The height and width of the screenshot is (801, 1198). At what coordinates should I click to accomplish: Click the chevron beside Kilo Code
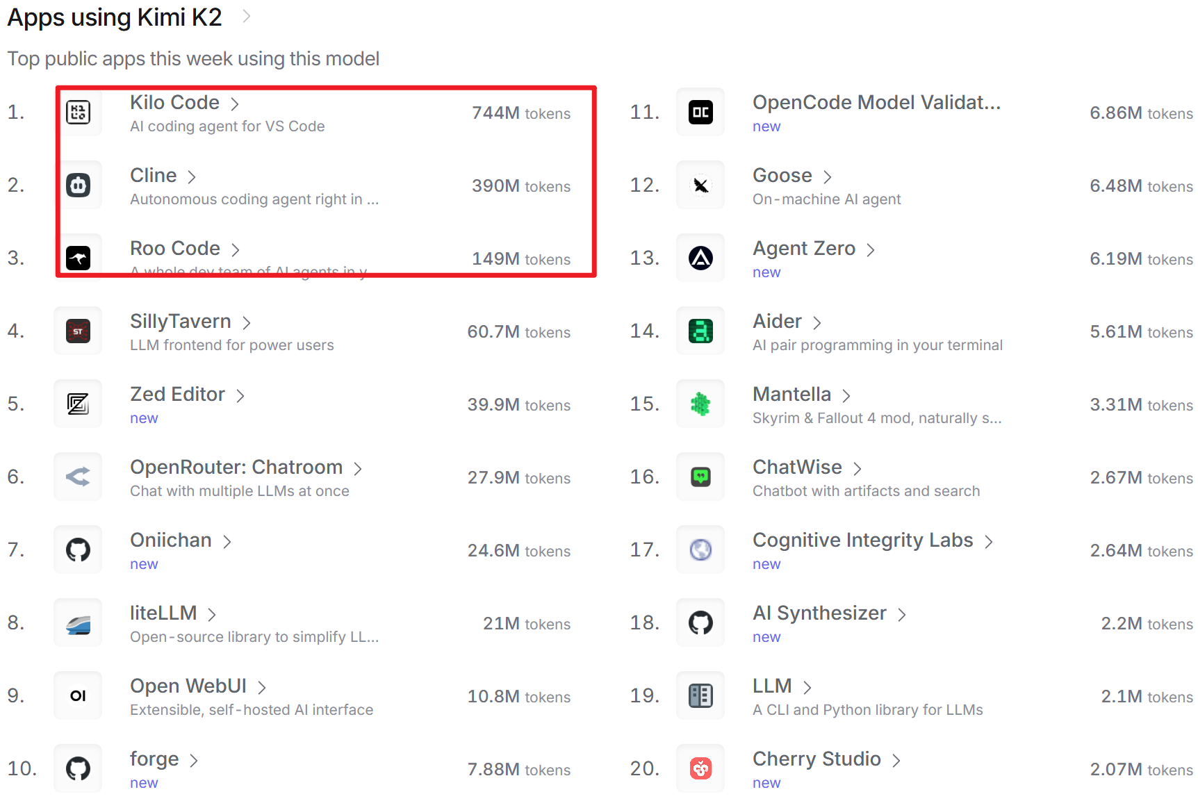tap(235, 104)
